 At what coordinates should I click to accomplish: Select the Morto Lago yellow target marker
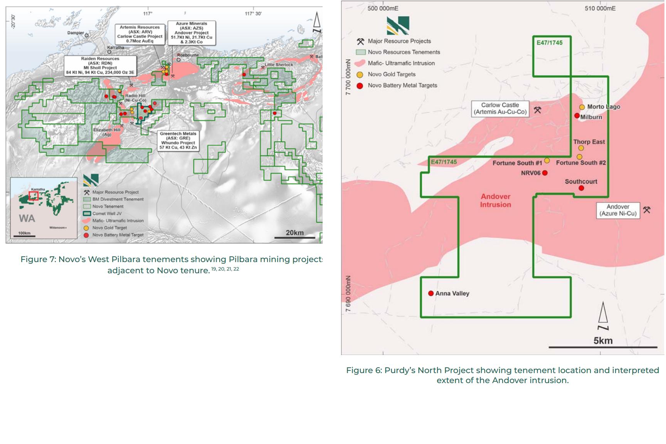click(x=582, y=107)
